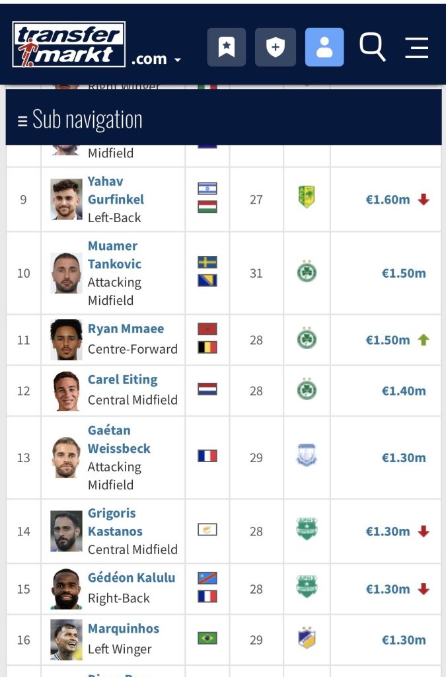The width and height of the screenshot is (446, 677).
Task: Open Yahav Gurfinkel's player profile
Action: pos(116,190)
